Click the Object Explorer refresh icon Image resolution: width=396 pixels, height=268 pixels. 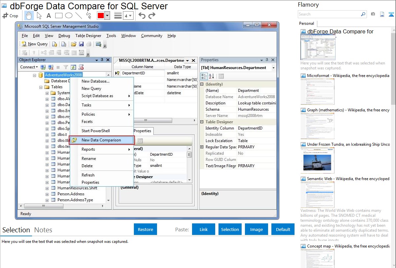pyautogui.click(x=73, y=67)
